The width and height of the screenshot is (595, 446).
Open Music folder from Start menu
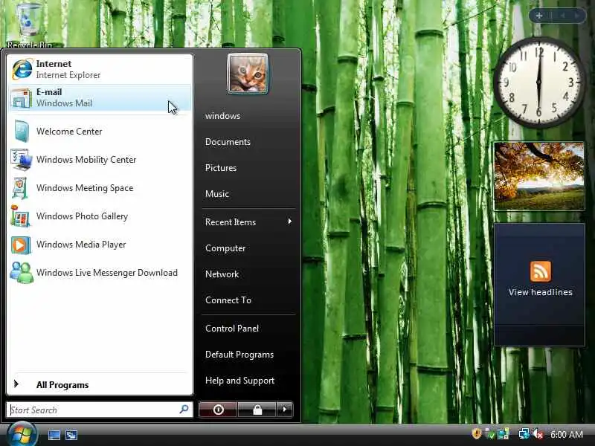217,194
